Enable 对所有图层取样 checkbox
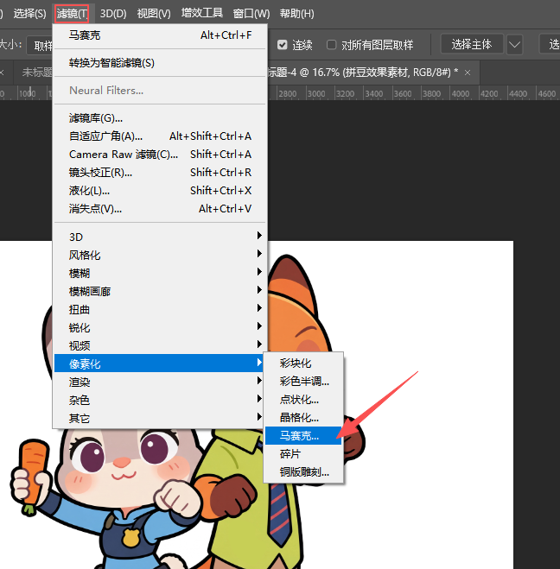Viewport: 560px width, 569px height. tap(331, 45)
